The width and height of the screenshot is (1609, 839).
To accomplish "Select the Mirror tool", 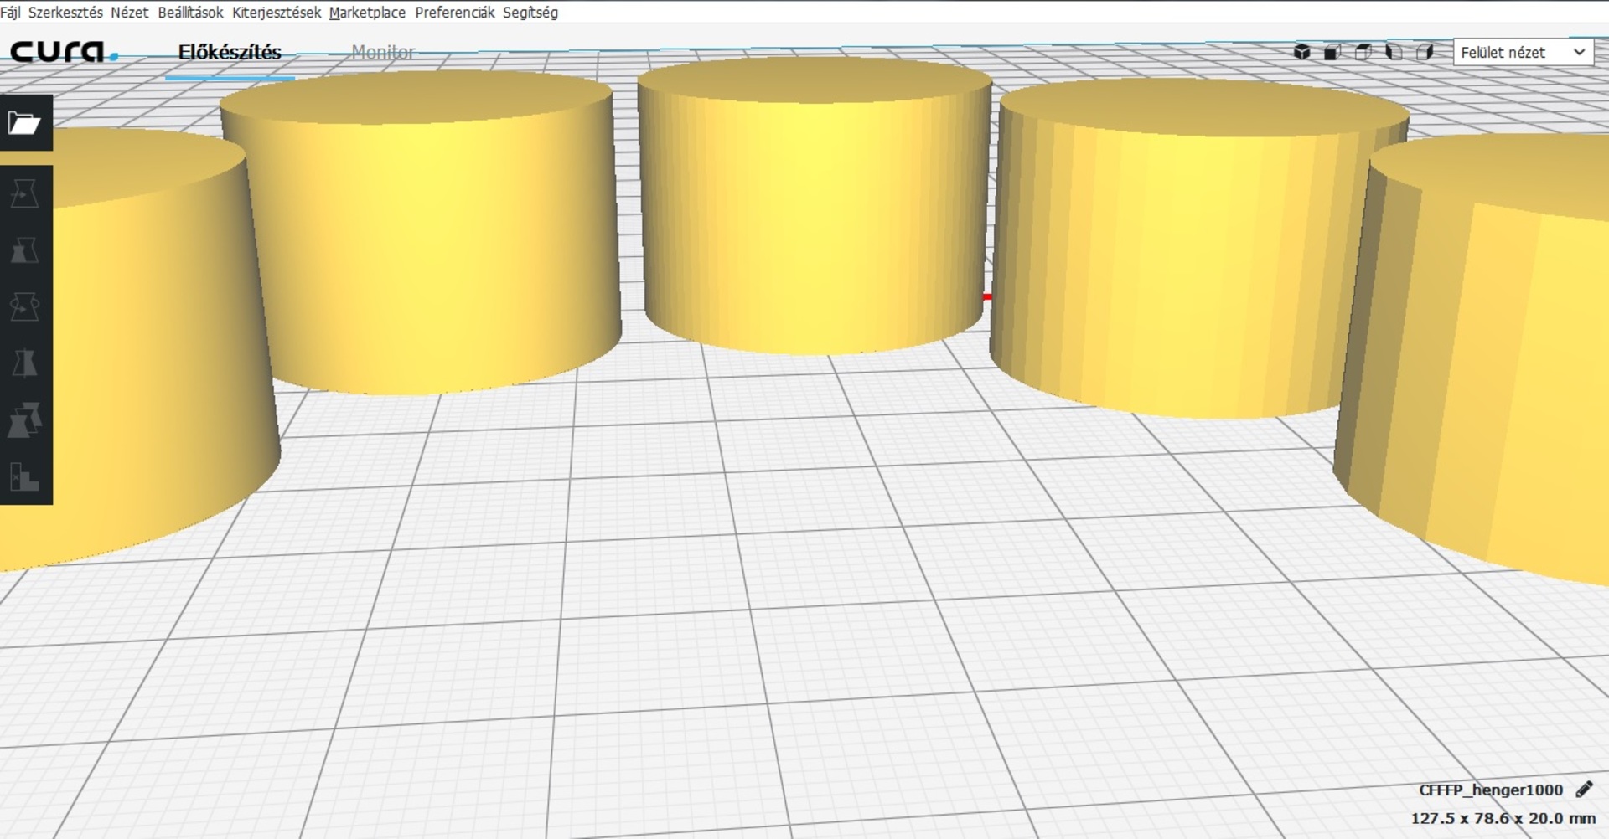I will (24, 363).
